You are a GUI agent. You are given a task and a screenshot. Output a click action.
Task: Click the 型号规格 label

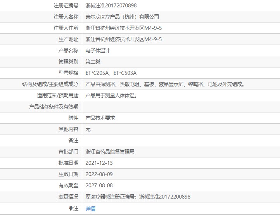point(68,73)
